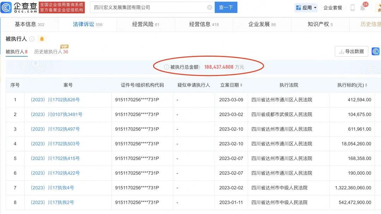Open the mobile phone app icon
Viewport: 381px width, 214px height.
[x=352, y=8]
